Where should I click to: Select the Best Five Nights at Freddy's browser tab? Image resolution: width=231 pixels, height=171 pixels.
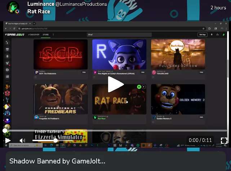tap(18, 23)
